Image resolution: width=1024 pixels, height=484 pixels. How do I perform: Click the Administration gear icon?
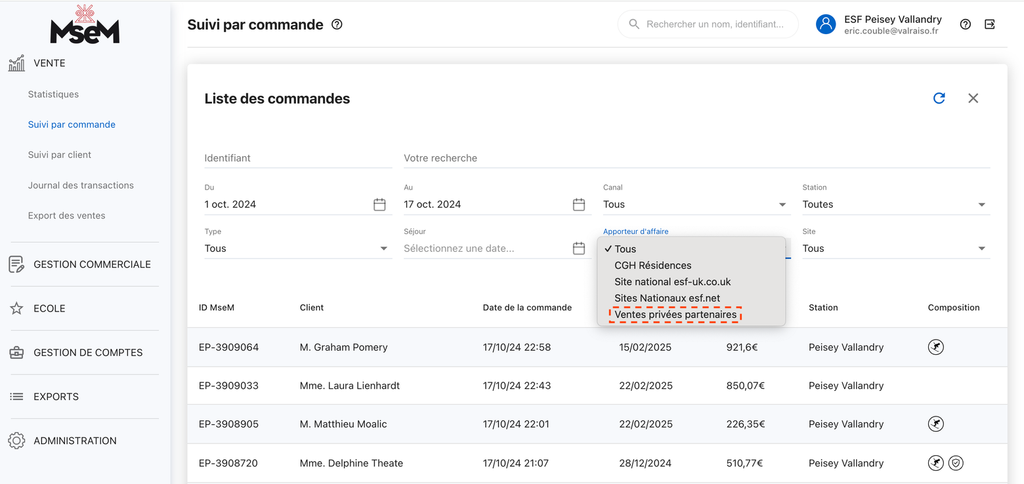(16, 441)
